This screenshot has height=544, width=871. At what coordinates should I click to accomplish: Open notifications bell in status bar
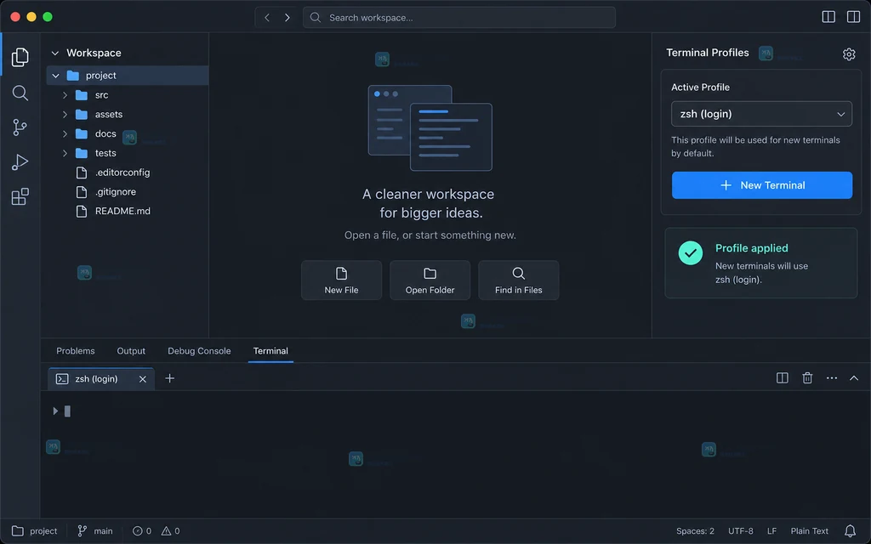[x=850, y=530]
